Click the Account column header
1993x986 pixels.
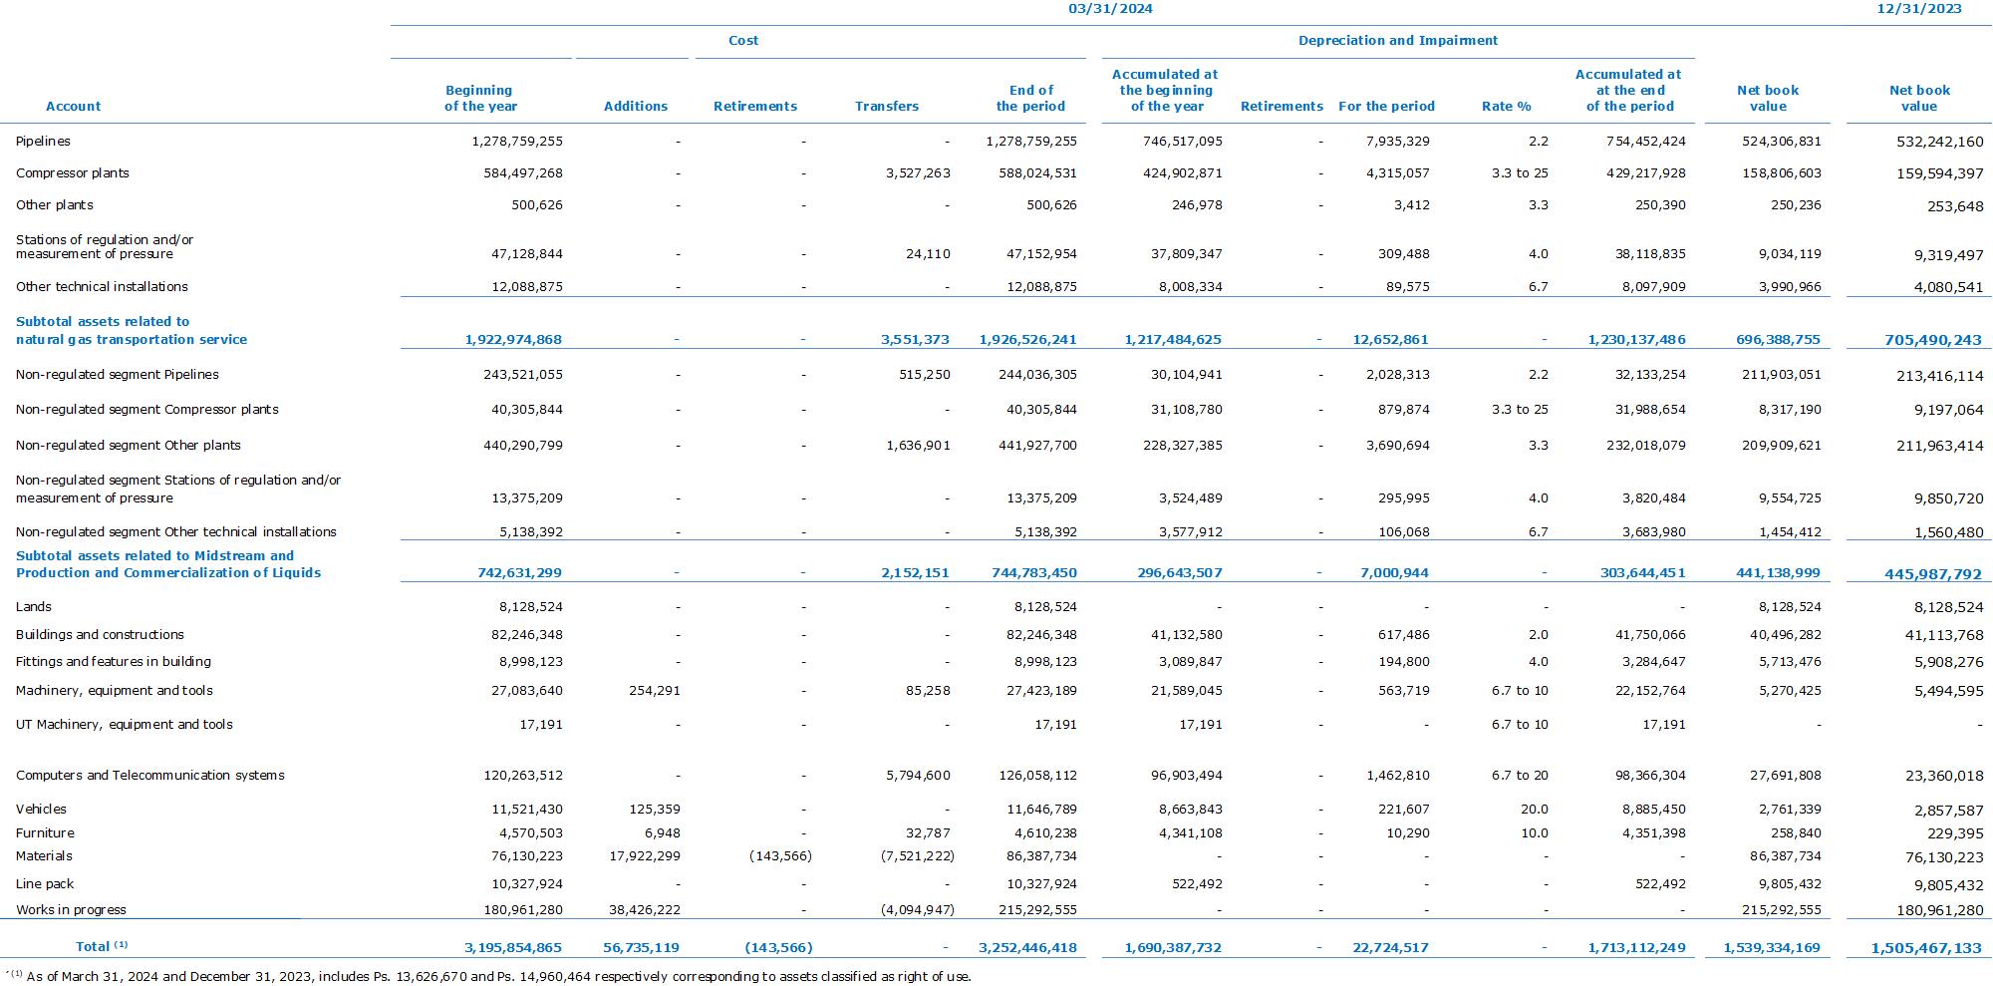click(74, 107)
